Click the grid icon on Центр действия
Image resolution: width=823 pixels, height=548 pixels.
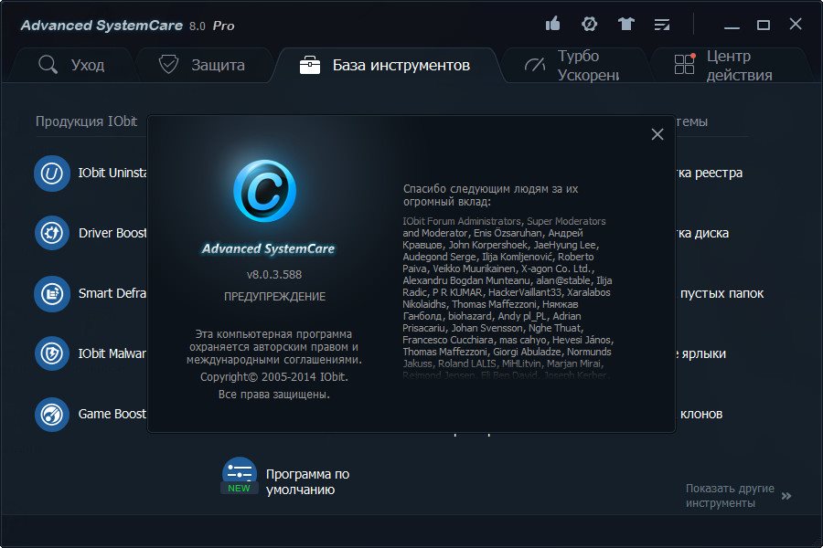685,64
